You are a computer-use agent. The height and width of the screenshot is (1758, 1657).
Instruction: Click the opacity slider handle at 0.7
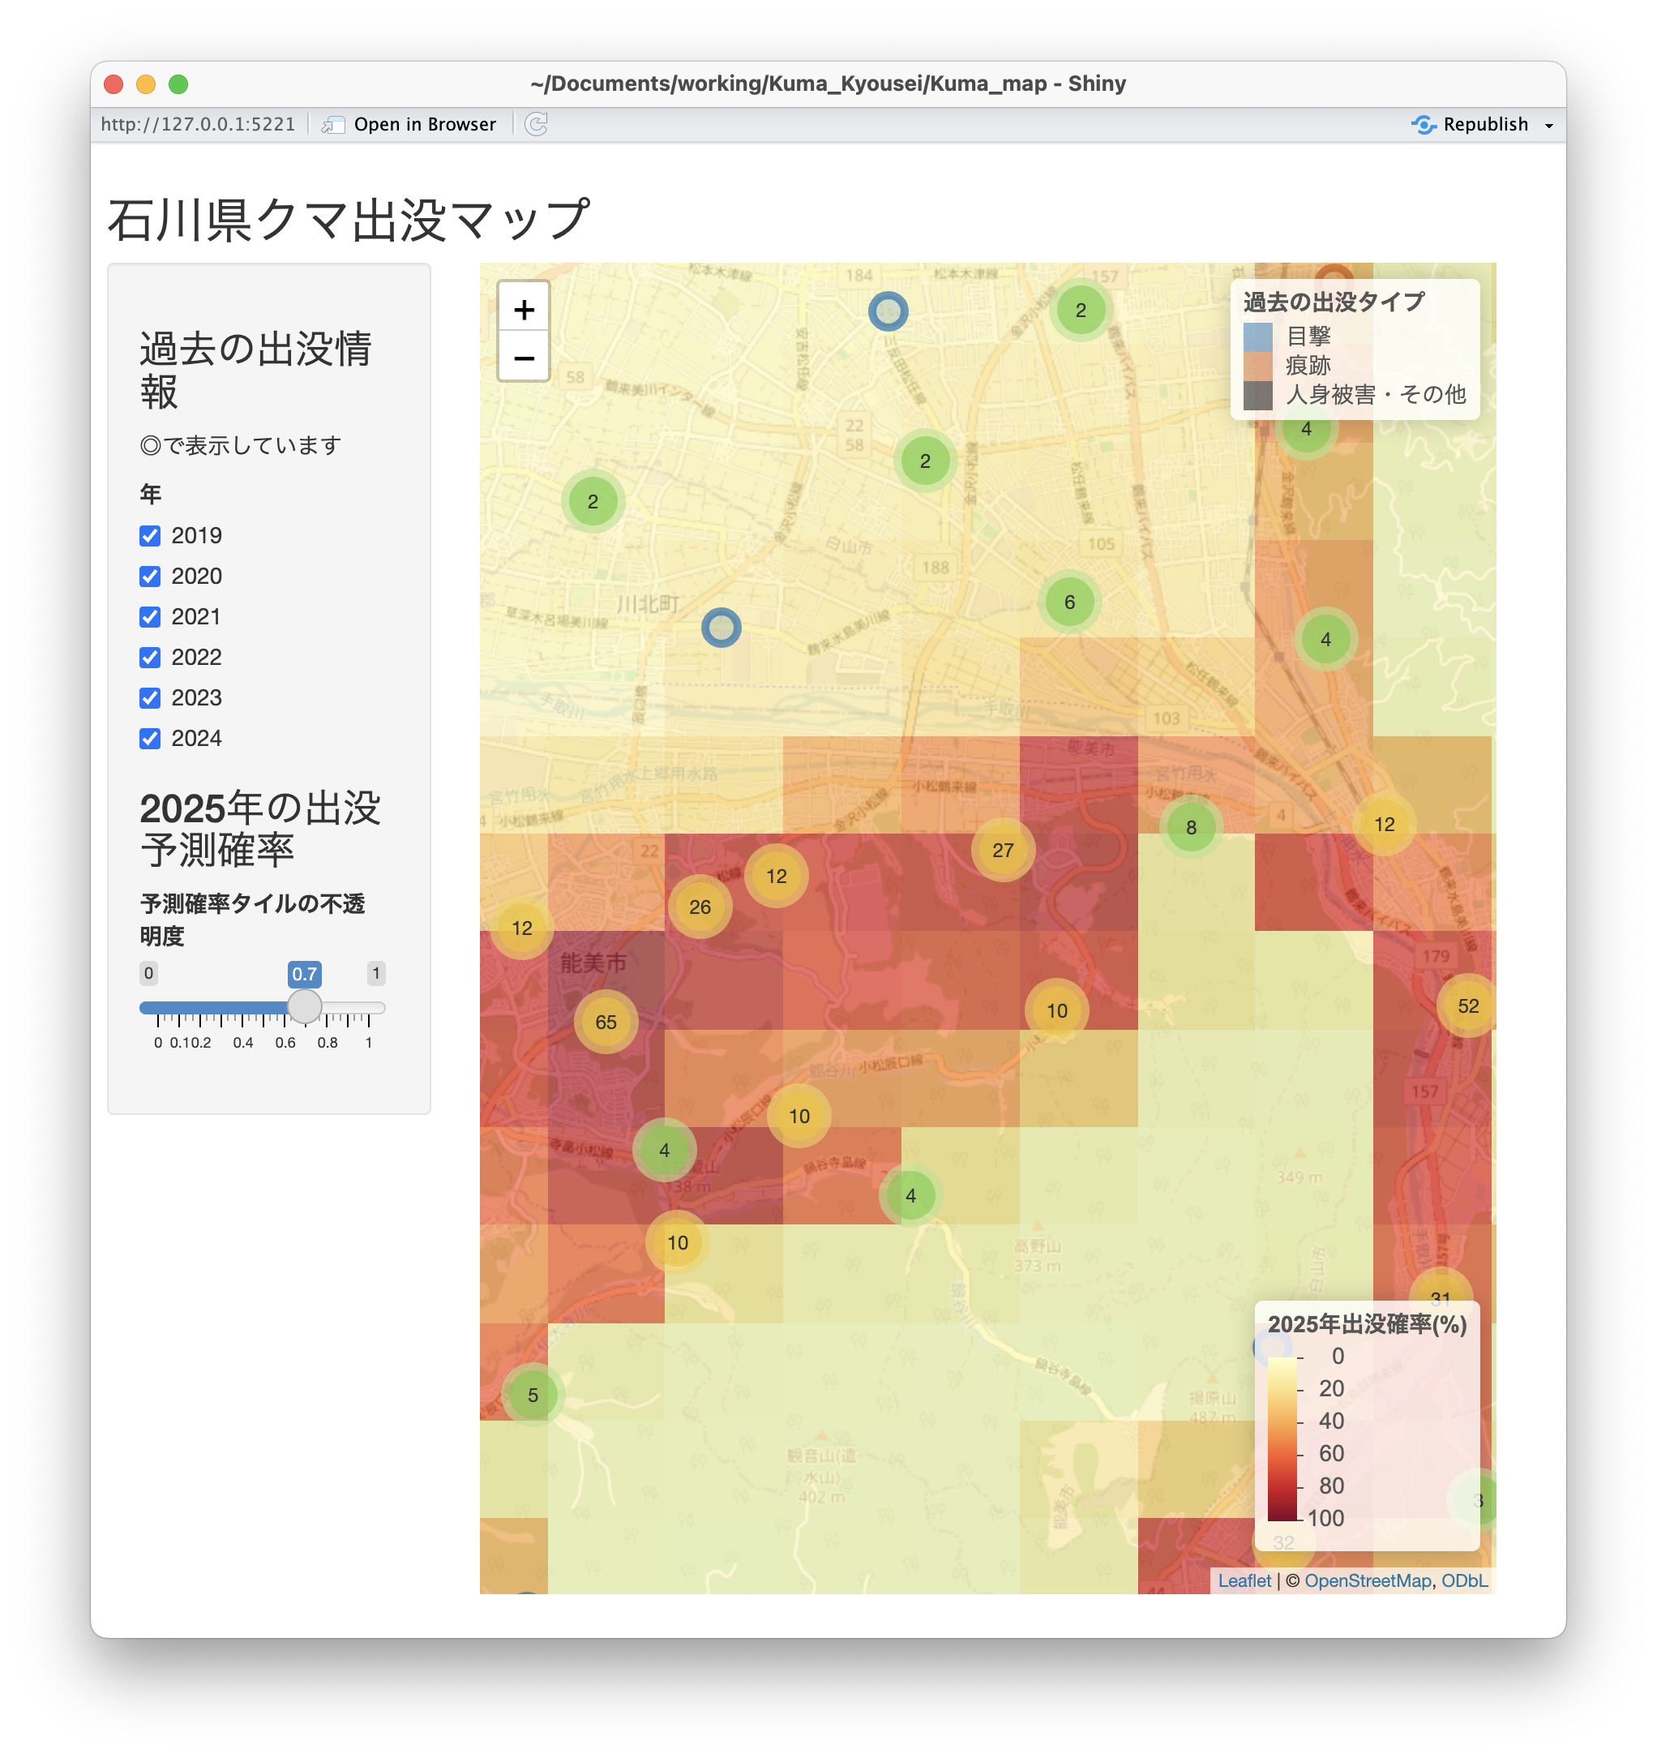[x=305, y=1006]
